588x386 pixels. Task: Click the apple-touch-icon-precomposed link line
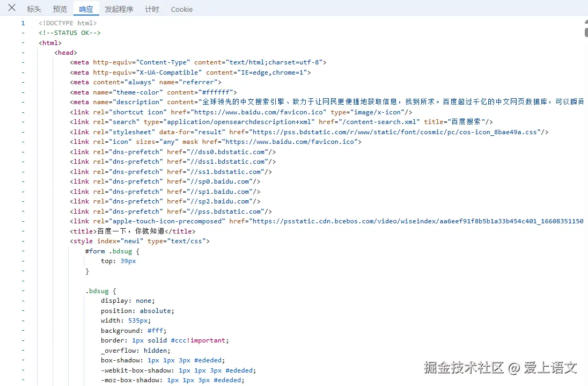tap(327, 221)
